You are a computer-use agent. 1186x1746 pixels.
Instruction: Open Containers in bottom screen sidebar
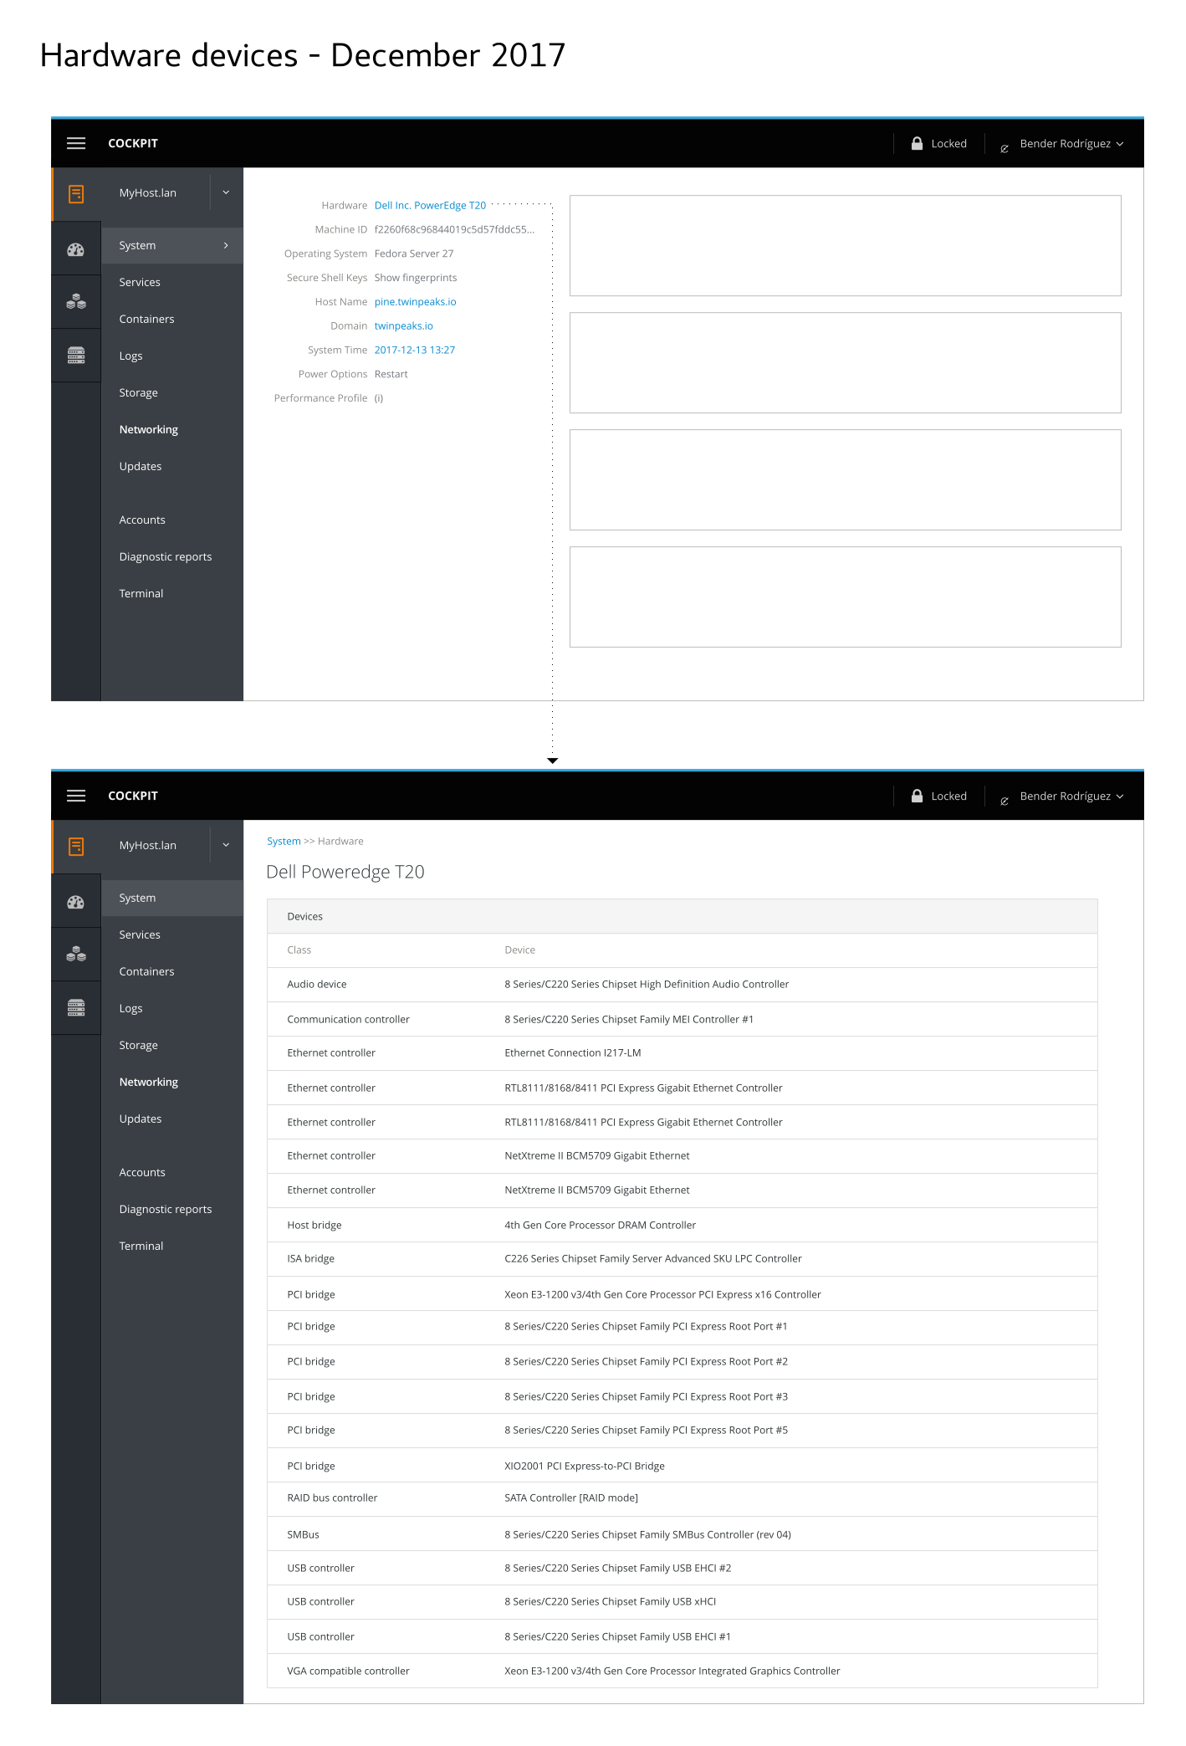146,971
